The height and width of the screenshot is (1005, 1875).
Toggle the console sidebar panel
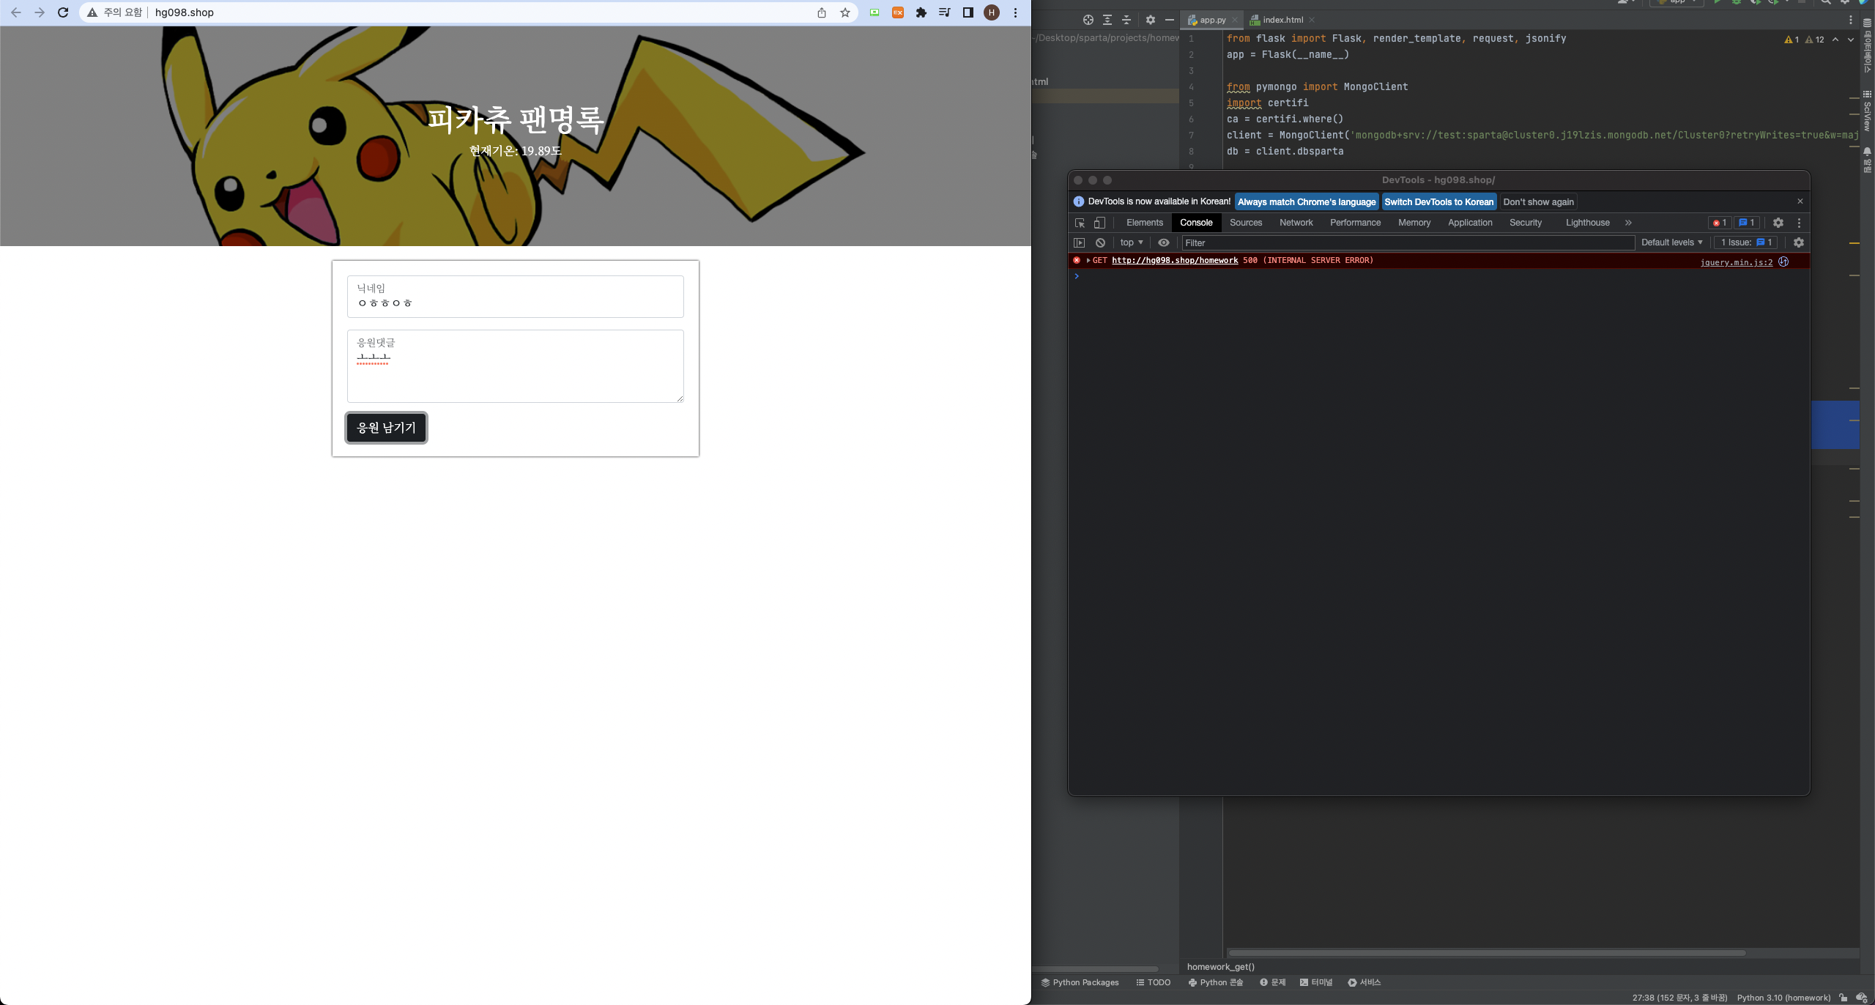click(x=1079, y=242)
